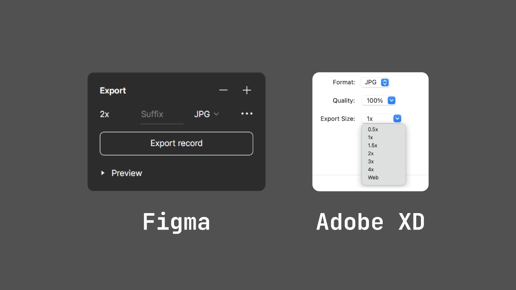Choose 1.5x in the size menu
Viewport: 516px width, 290px height.
[x=372, y=146]
